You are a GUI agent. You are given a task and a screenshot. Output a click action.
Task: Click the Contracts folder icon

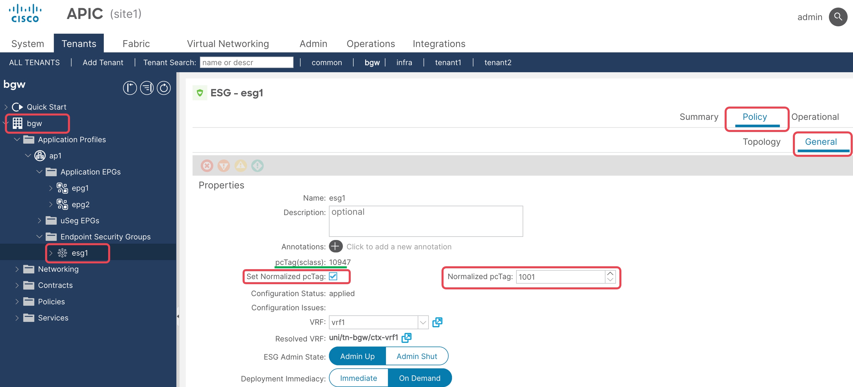click(x=29, y=285)
